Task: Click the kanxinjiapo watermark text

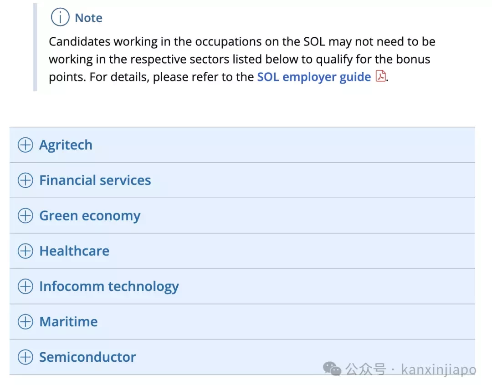Action: (438, 369)
